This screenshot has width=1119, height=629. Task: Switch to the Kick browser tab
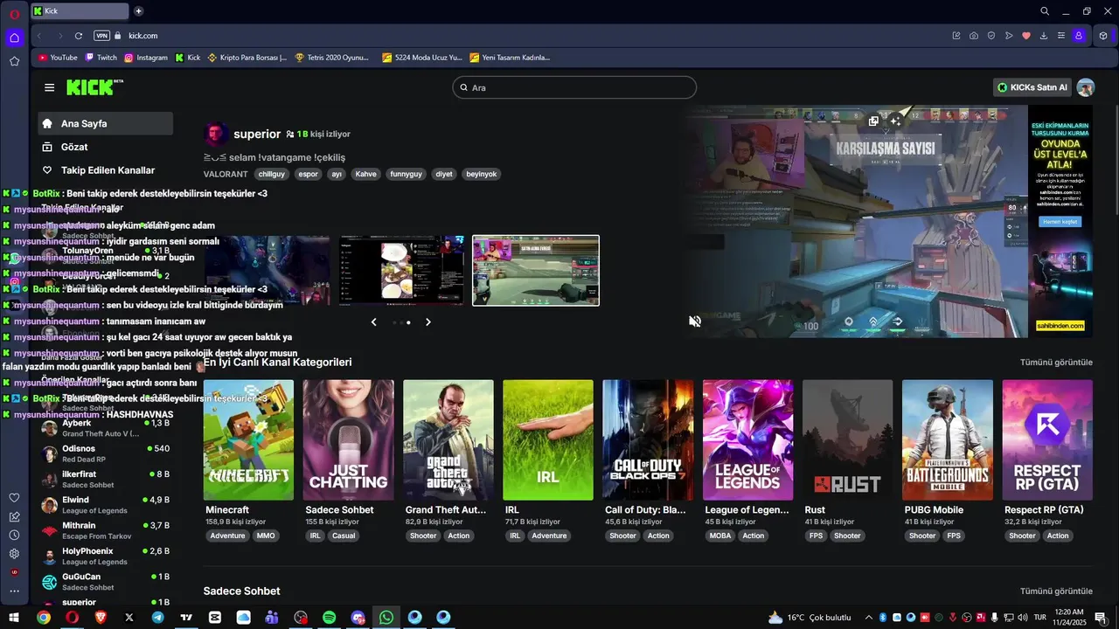(79, 11)
